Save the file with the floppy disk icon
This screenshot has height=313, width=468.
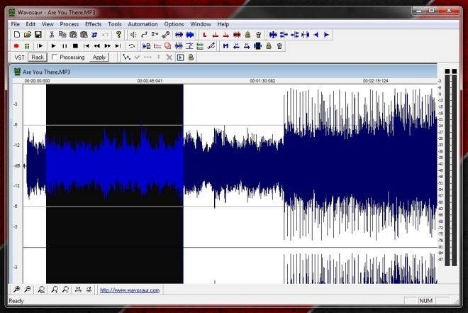click(38, 35)
